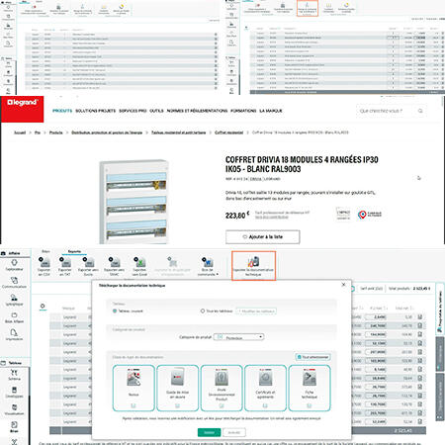Image resolution: width=445 pixels, height=445 pixels.
Task: Open Communication in the Affaire sidebar
Action: 14,283
